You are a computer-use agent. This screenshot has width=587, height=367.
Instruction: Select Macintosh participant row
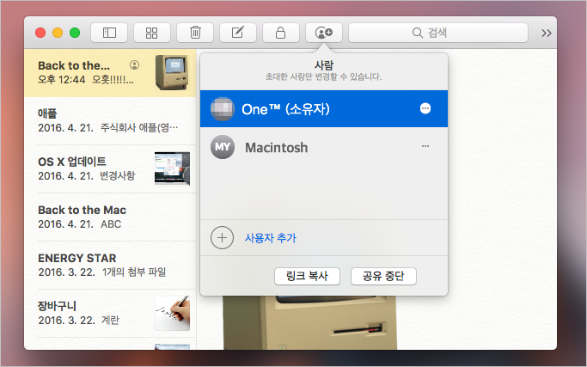click(324, 147)
